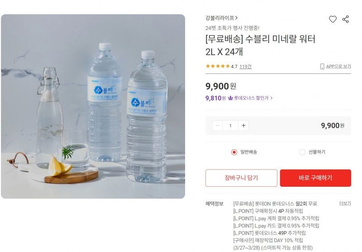Increase quantity with the plus button
The image size is (362, 252).
click(243, 126)
